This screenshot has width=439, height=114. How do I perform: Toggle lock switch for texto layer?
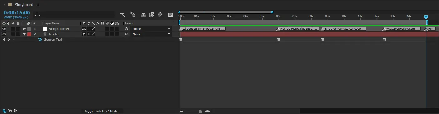pos(18,34)
